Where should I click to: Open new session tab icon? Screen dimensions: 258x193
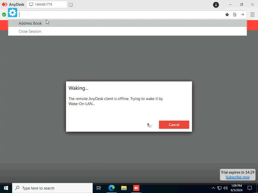[71, 5]
